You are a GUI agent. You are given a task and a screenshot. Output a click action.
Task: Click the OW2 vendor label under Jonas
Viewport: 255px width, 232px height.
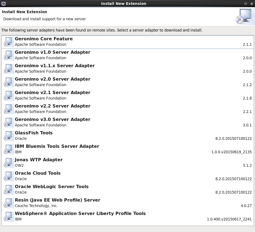tap(19, 165)
